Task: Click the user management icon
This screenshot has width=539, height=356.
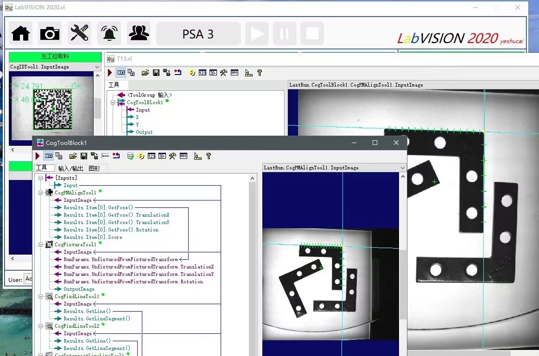Action: pos(139,33)
